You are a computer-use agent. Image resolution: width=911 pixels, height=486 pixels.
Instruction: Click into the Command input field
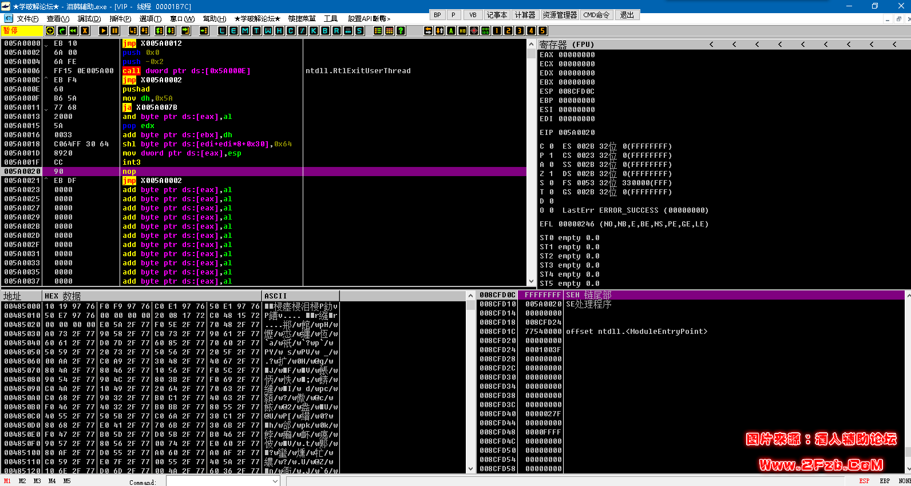[x=219, y=481]
